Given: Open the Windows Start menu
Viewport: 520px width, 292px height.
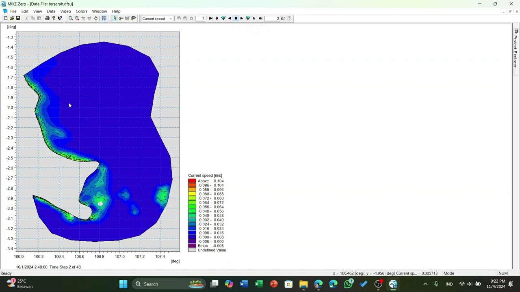Looking at the screenshot, I should tap(123, 284).
